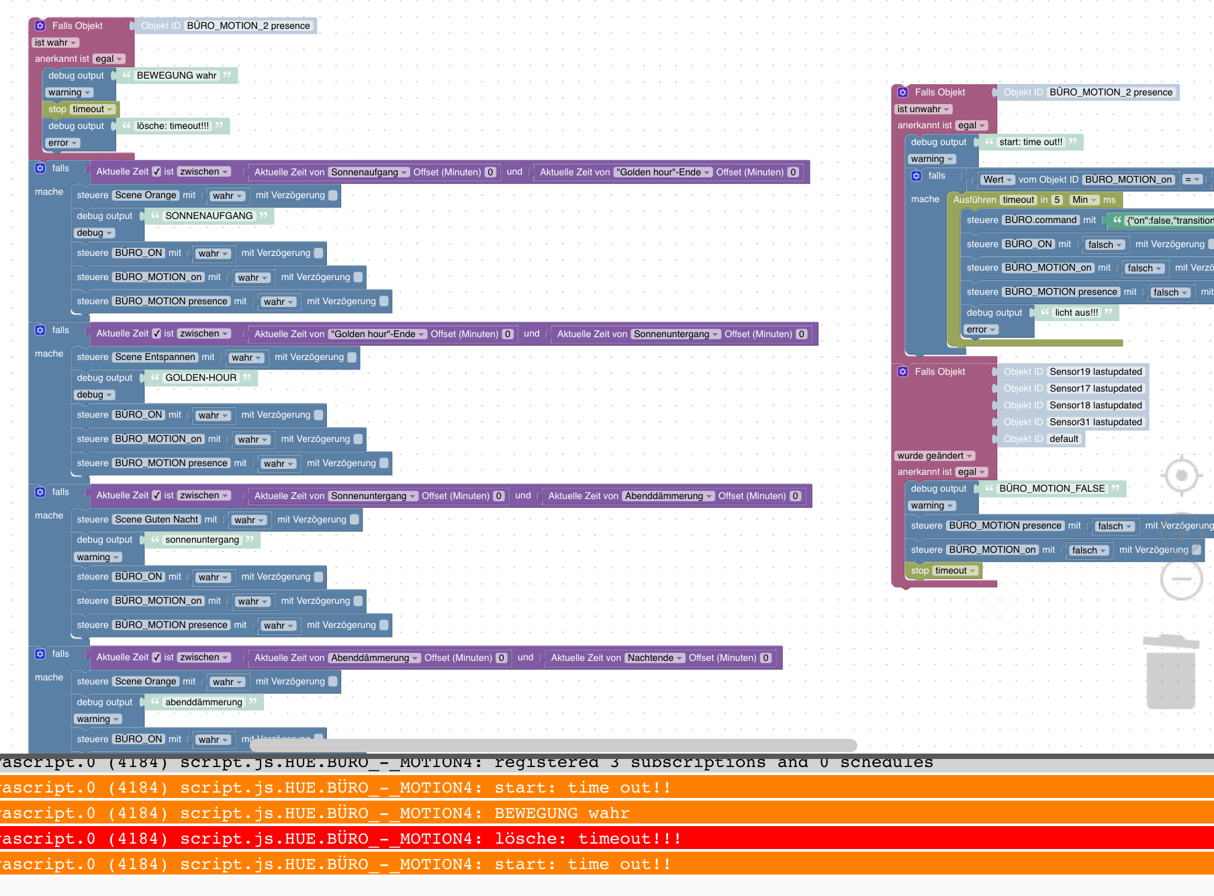Click the last start: time out!! log entry
This screenshot has width=1214, height=896.
pos(607,864)
